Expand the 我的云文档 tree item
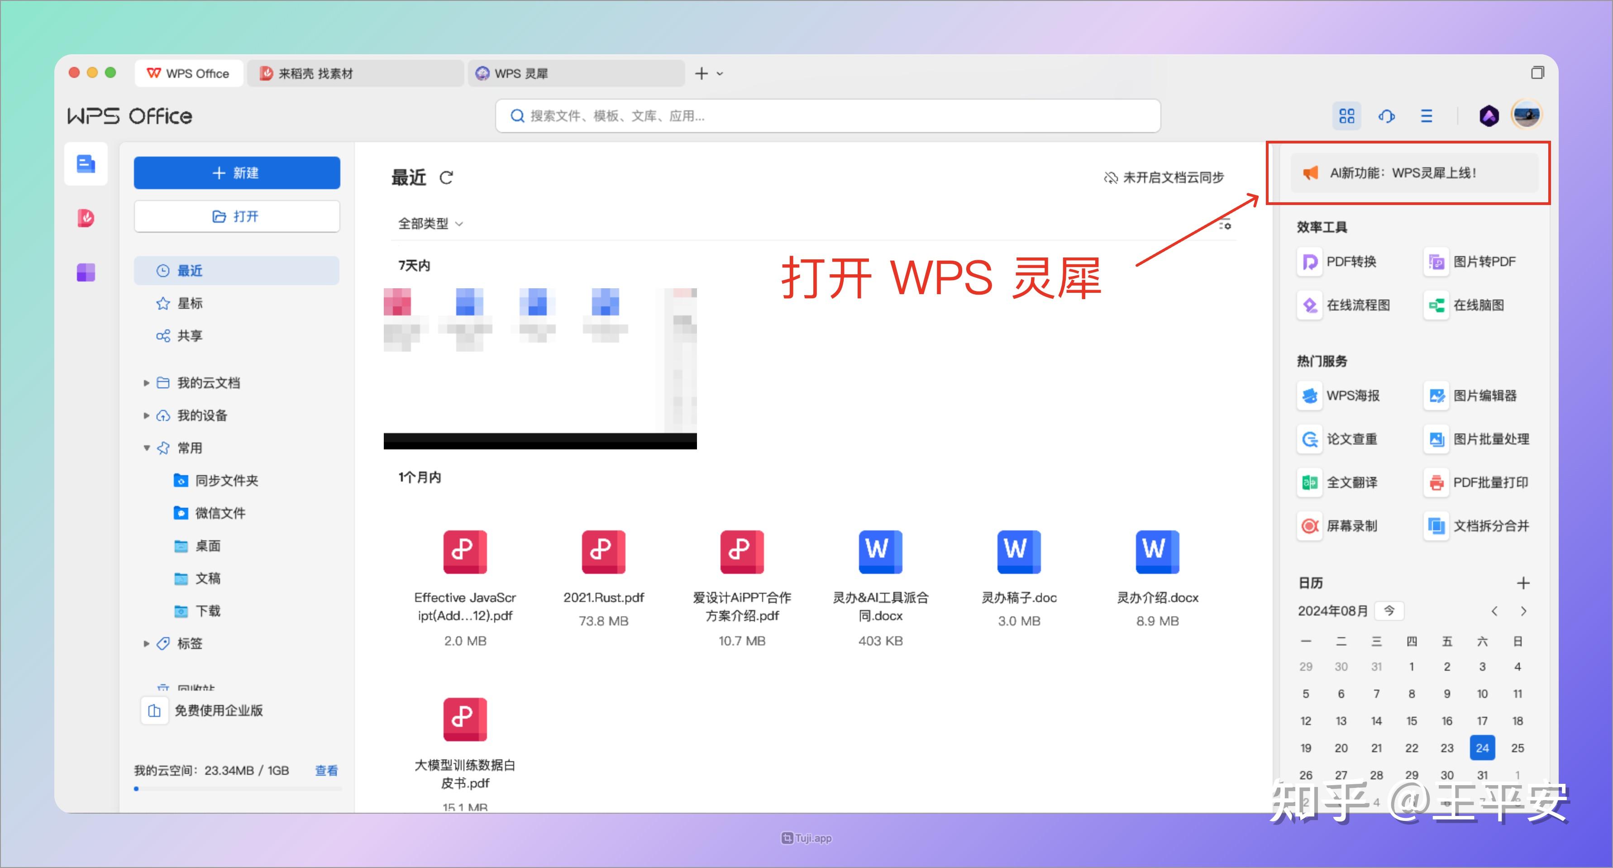Image resolution: width=1613 pixels, height=868 pixels. click(x=147, y=383)
